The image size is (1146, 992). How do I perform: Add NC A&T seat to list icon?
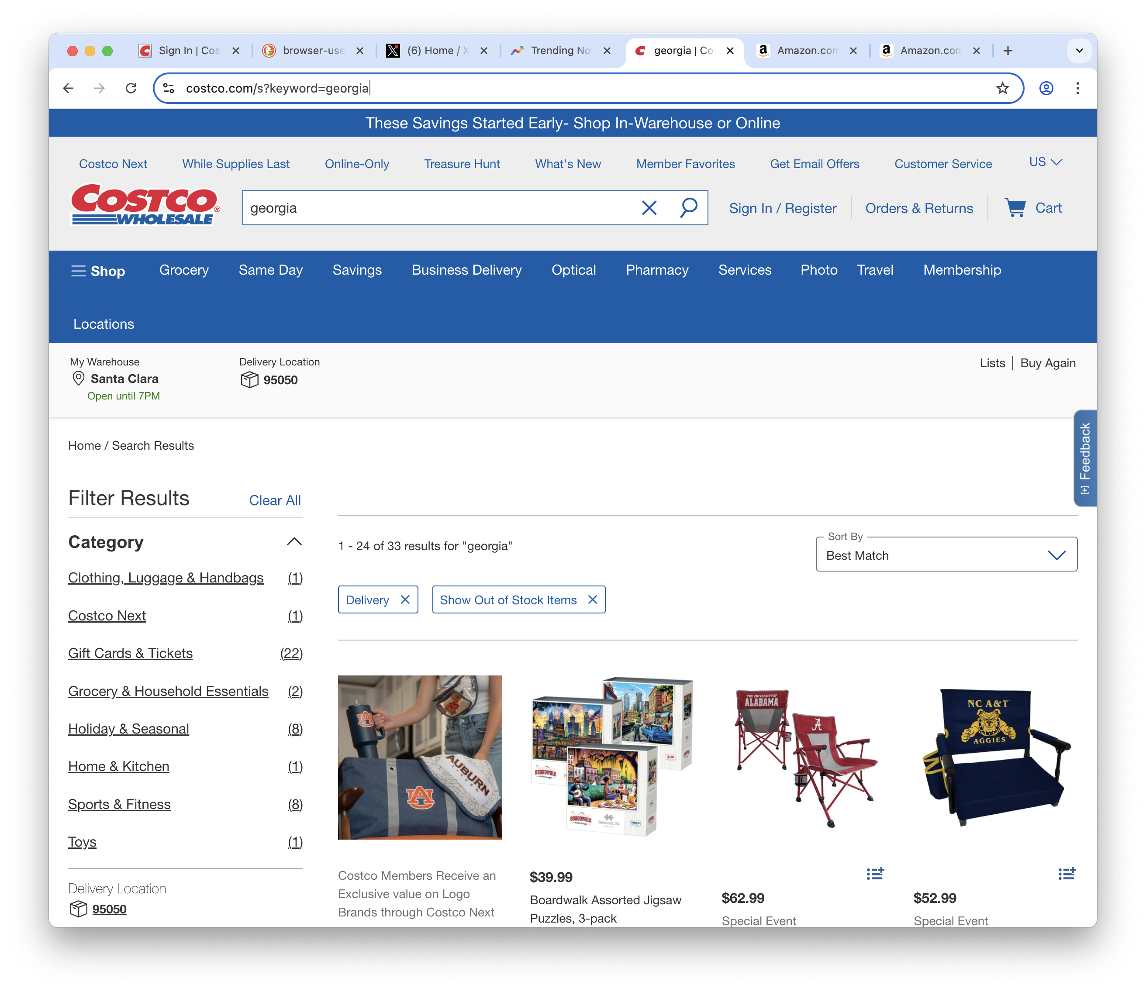pos(1066,874)
